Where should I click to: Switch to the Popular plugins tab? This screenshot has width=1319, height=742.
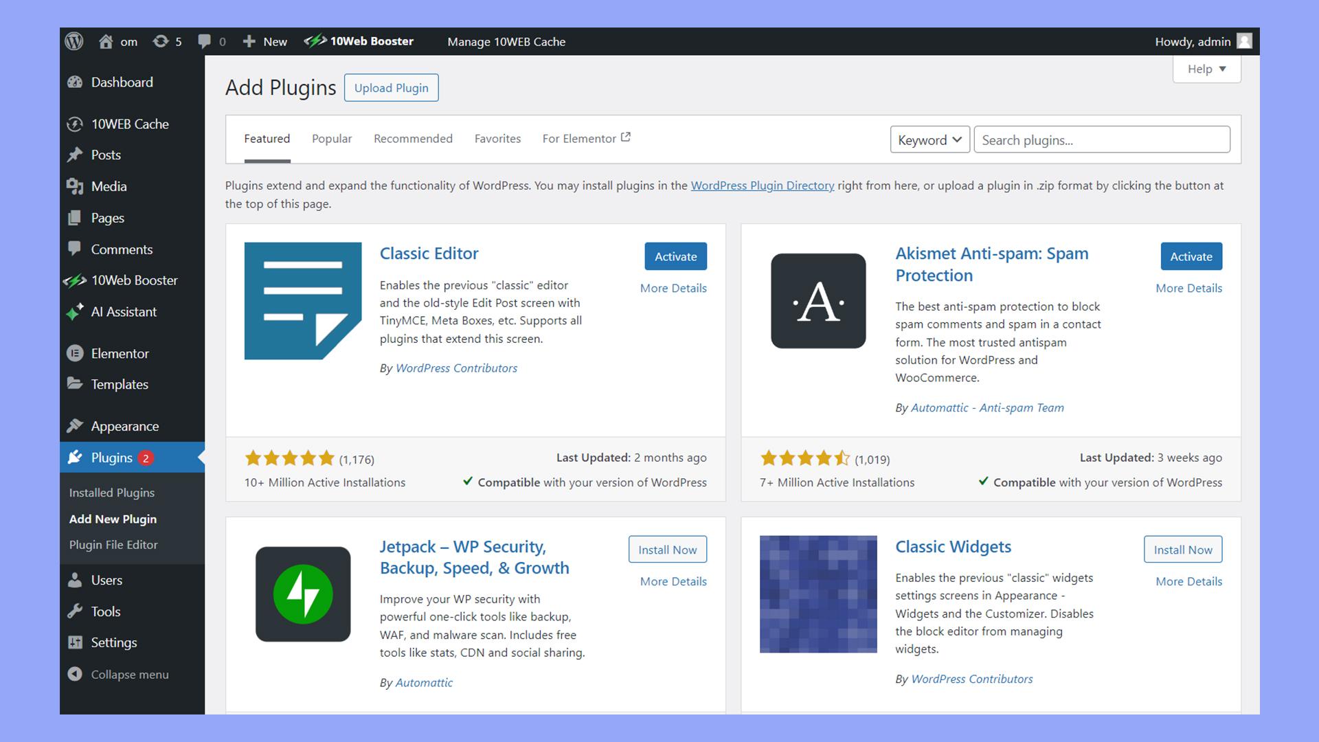(332, 139)
